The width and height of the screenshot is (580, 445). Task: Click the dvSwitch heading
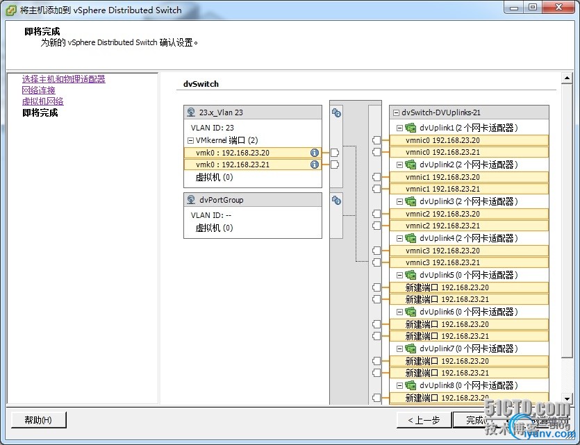click(201, 84)
